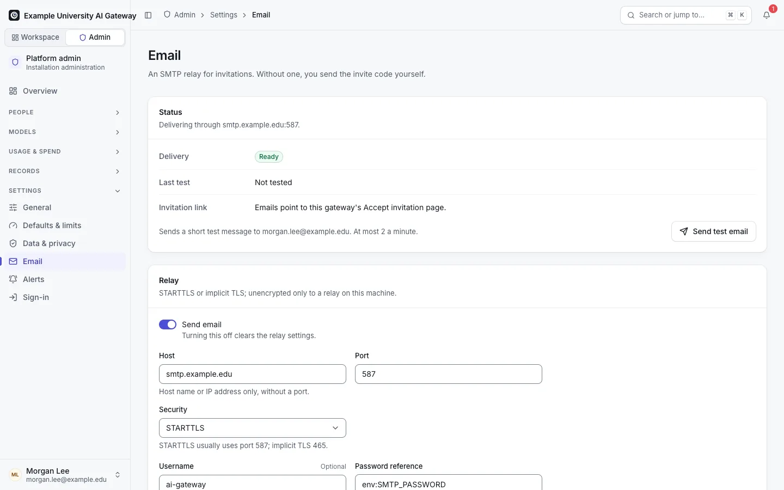
Task: Click the Overview grid icon
Action: [x=13, y=91]
